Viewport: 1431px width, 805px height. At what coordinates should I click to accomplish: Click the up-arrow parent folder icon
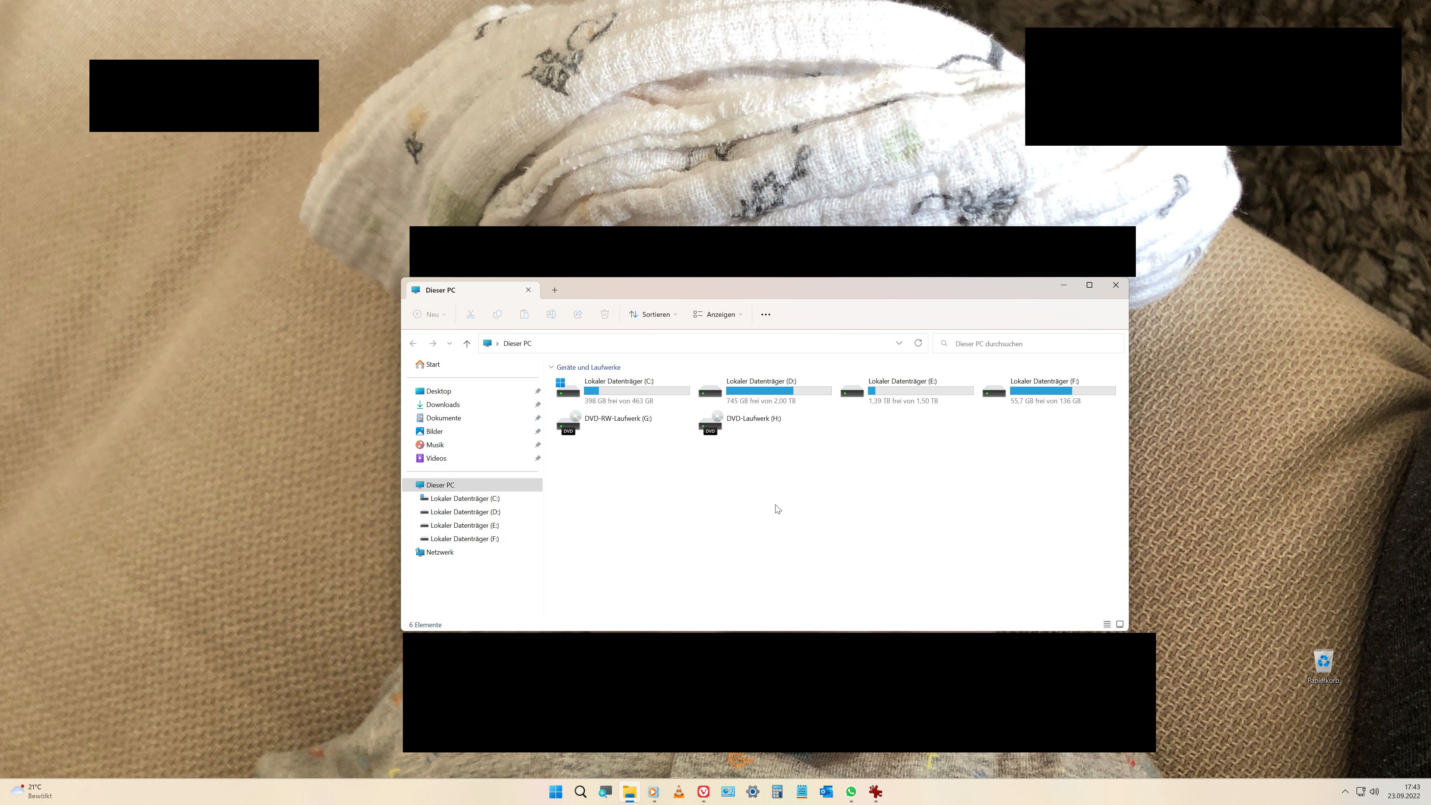pyautogui.click(x=467, y=343)
